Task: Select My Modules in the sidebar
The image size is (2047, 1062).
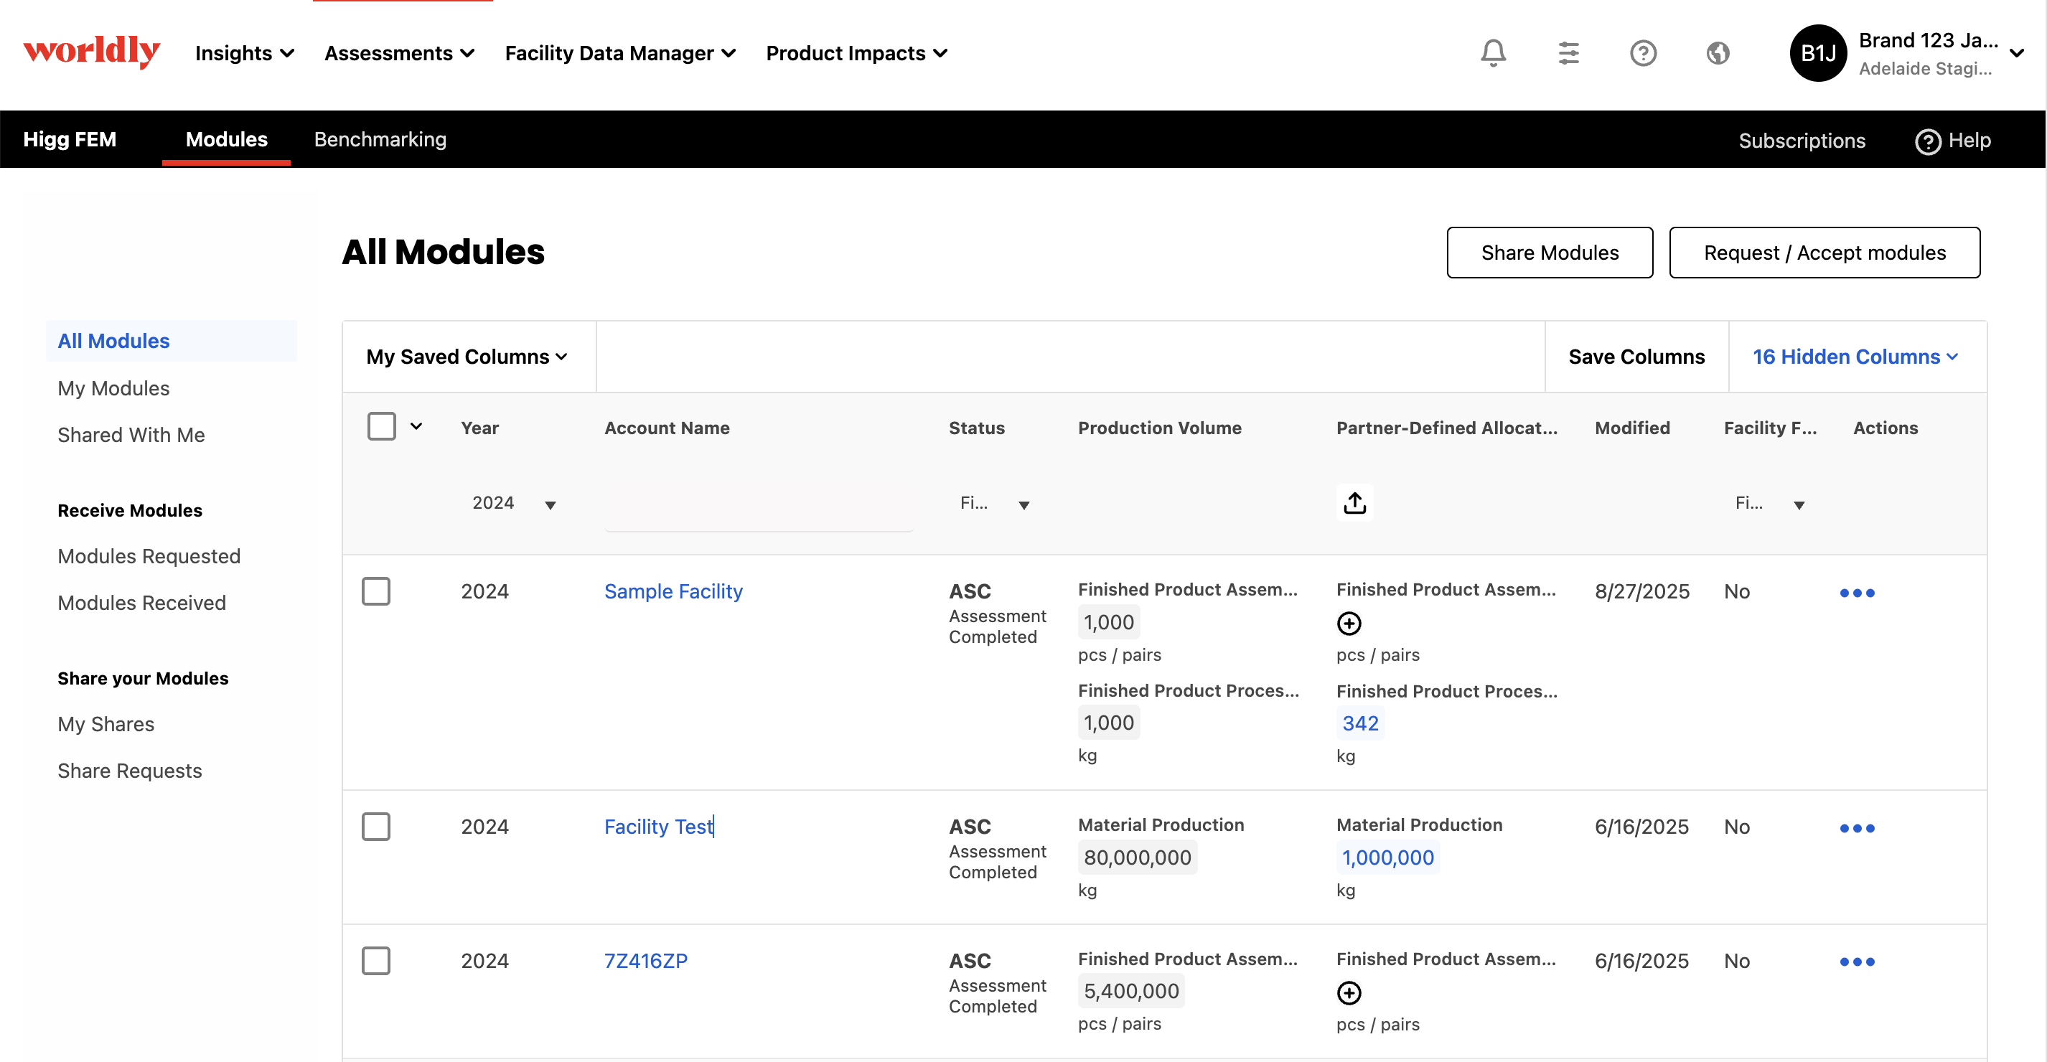Action: point(113,388)
